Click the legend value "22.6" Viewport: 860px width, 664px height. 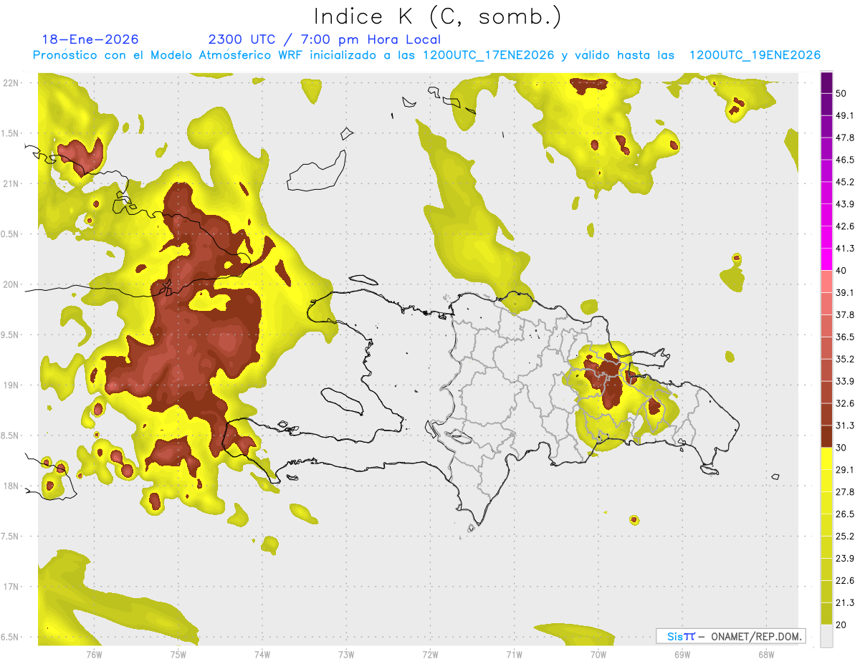coord(845,582)
